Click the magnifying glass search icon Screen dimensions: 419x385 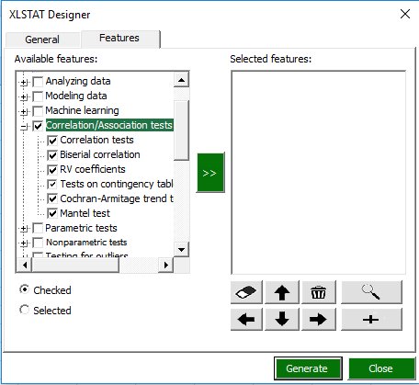click(371, 292)
